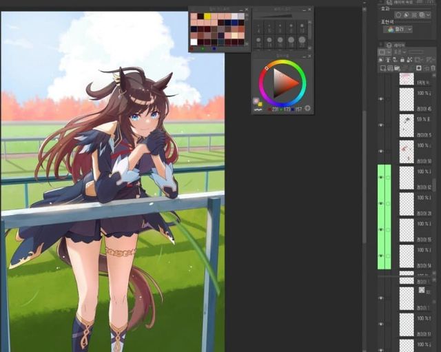
Task: Select the layer 62 thumbnail
Action: click(407, 178)
